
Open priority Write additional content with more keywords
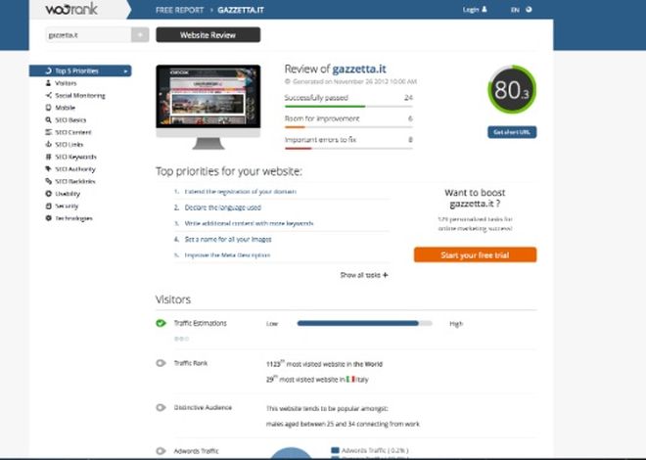click(249, 223)
